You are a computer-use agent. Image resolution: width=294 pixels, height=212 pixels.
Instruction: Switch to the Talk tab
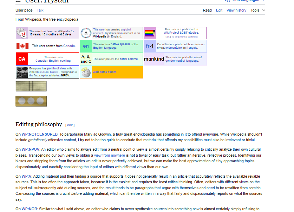[x=40, y=10]
